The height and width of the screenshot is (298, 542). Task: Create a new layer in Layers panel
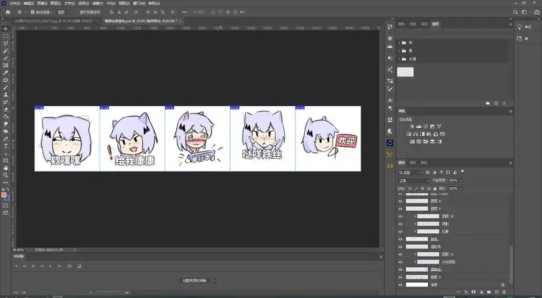tap(497, 292)
